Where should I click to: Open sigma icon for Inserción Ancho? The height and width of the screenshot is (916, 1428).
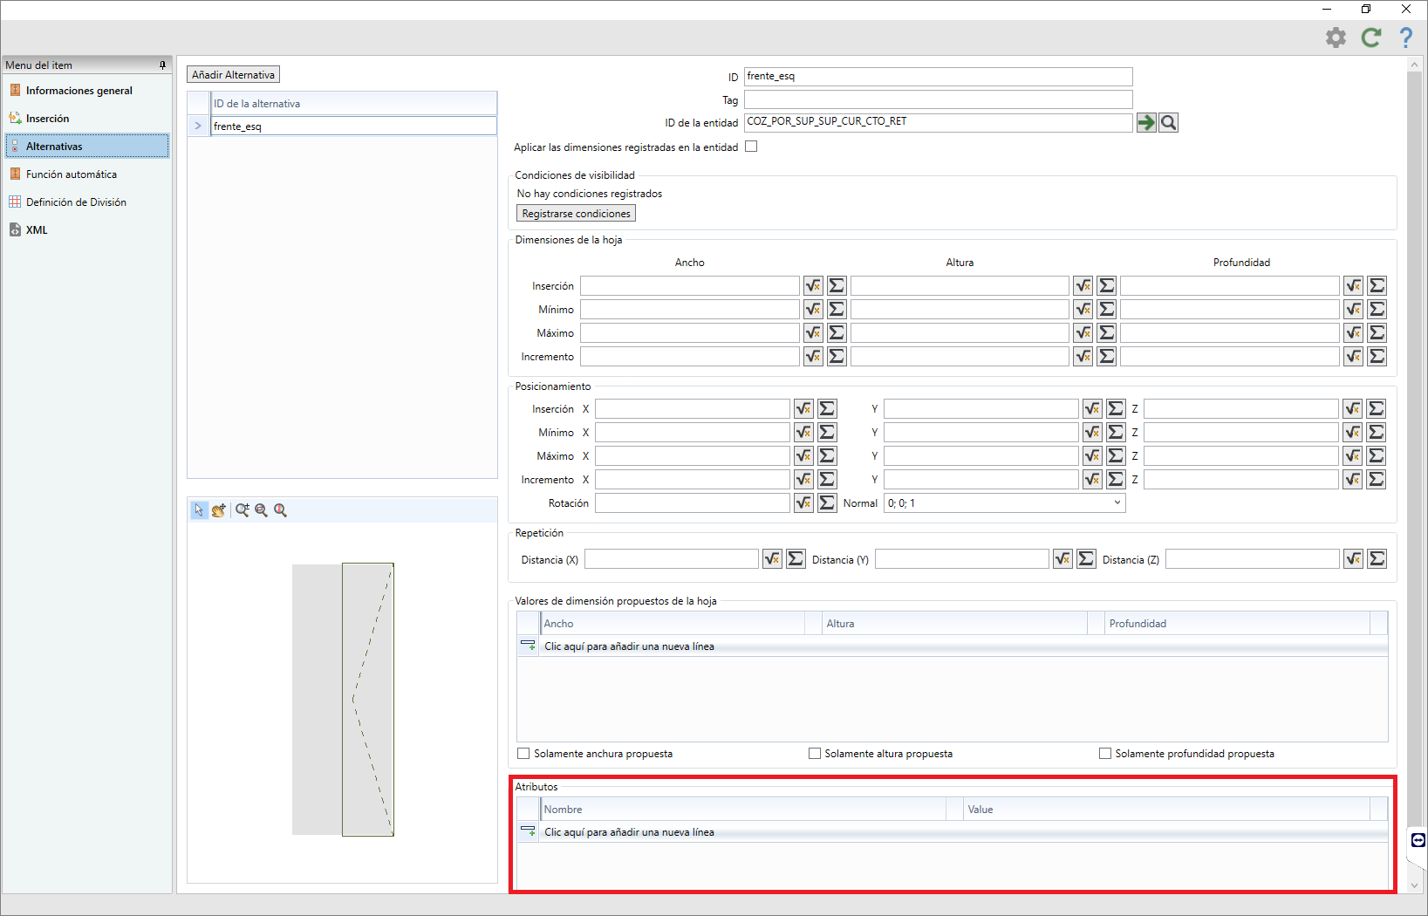837,286
